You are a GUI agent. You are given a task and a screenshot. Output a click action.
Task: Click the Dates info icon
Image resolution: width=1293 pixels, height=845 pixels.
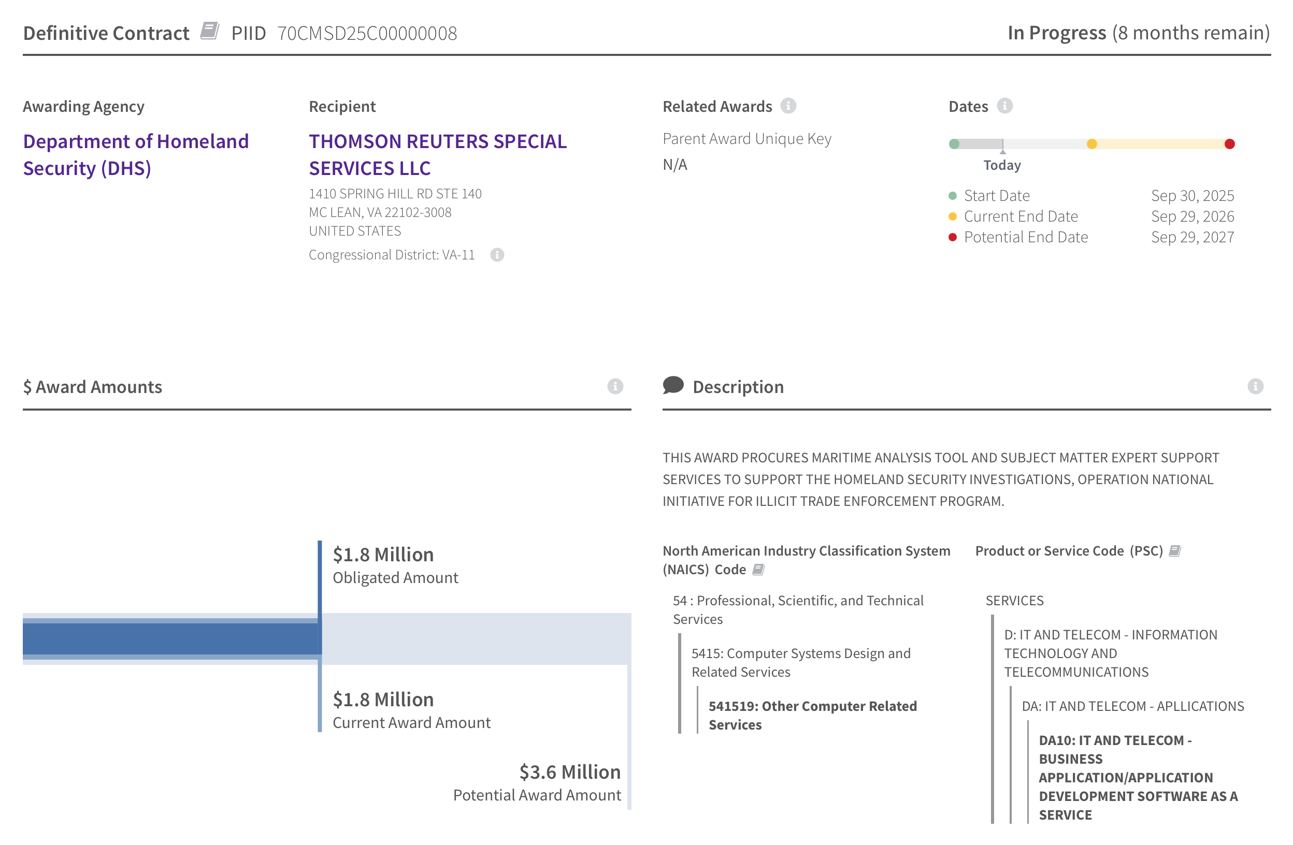tap(1004, 105)
